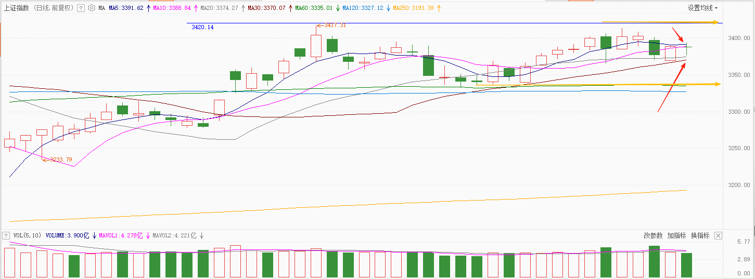
Task: Click the 换指标 button
Action: [x=700, y=235]
